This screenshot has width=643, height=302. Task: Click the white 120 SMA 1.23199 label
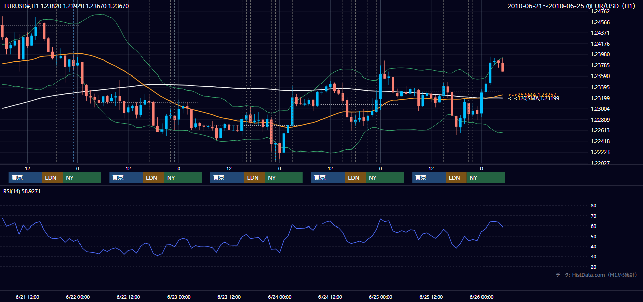pos(533,99)
